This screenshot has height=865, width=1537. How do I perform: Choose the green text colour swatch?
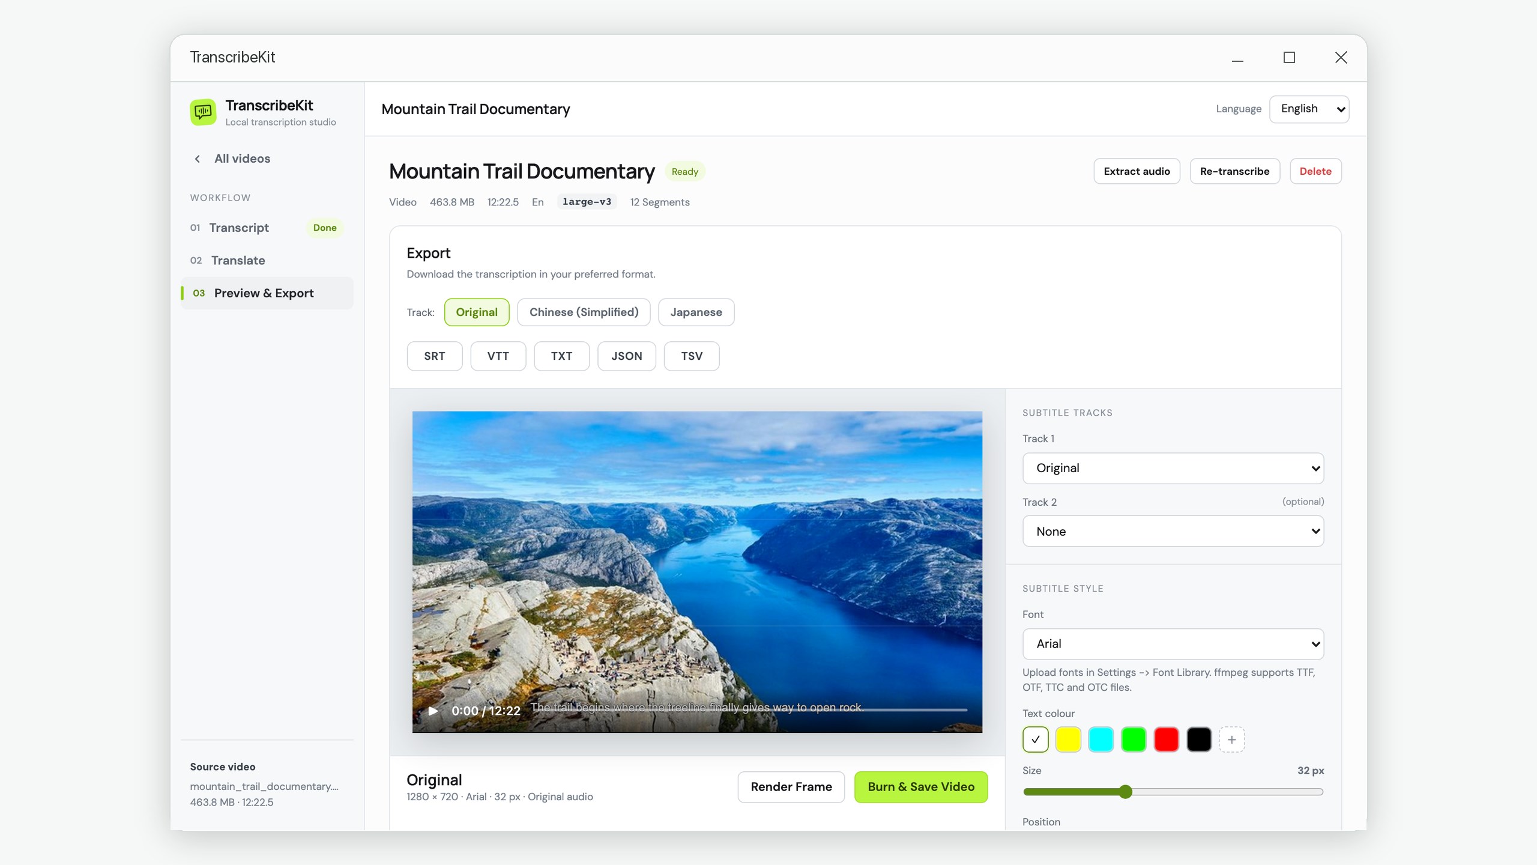point(1134,739)
